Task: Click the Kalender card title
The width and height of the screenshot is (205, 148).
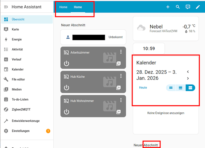Action: point(146,63)
